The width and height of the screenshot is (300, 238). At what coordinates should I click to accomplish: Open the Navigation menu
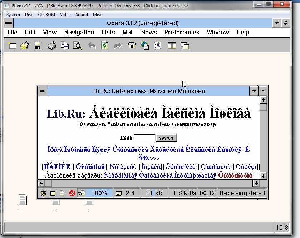79,32
